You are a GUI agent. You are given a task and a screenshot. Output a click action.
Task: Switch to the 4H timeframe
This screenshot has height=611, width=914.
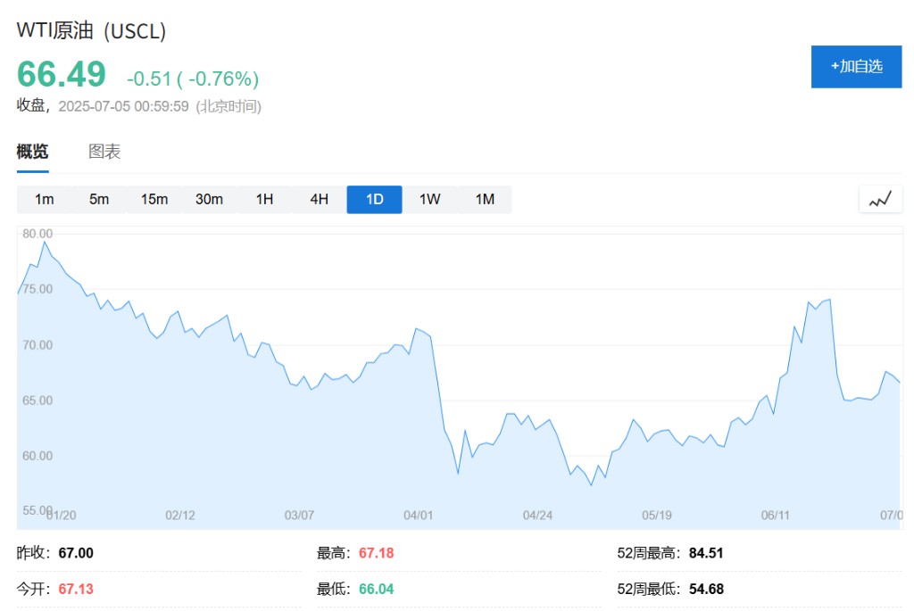(x=320, y=200)
